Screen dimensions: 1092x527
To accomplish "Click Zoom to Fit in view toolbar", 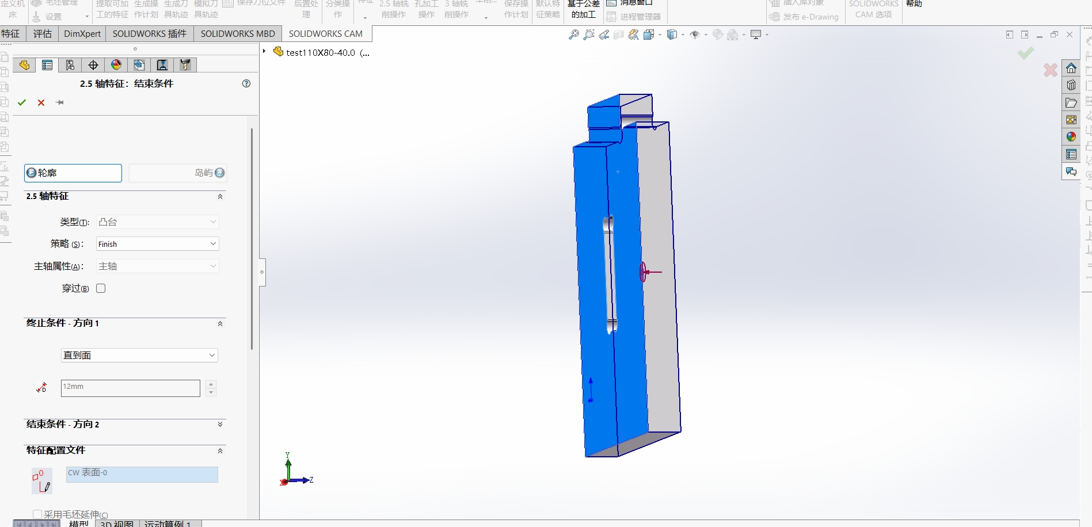I will click(574, 35).
